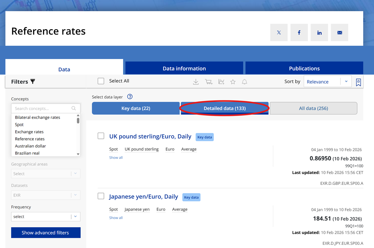Share page on LinkedIn
The width and height of the screenshot is (374, 248).
tap(319, 32)
